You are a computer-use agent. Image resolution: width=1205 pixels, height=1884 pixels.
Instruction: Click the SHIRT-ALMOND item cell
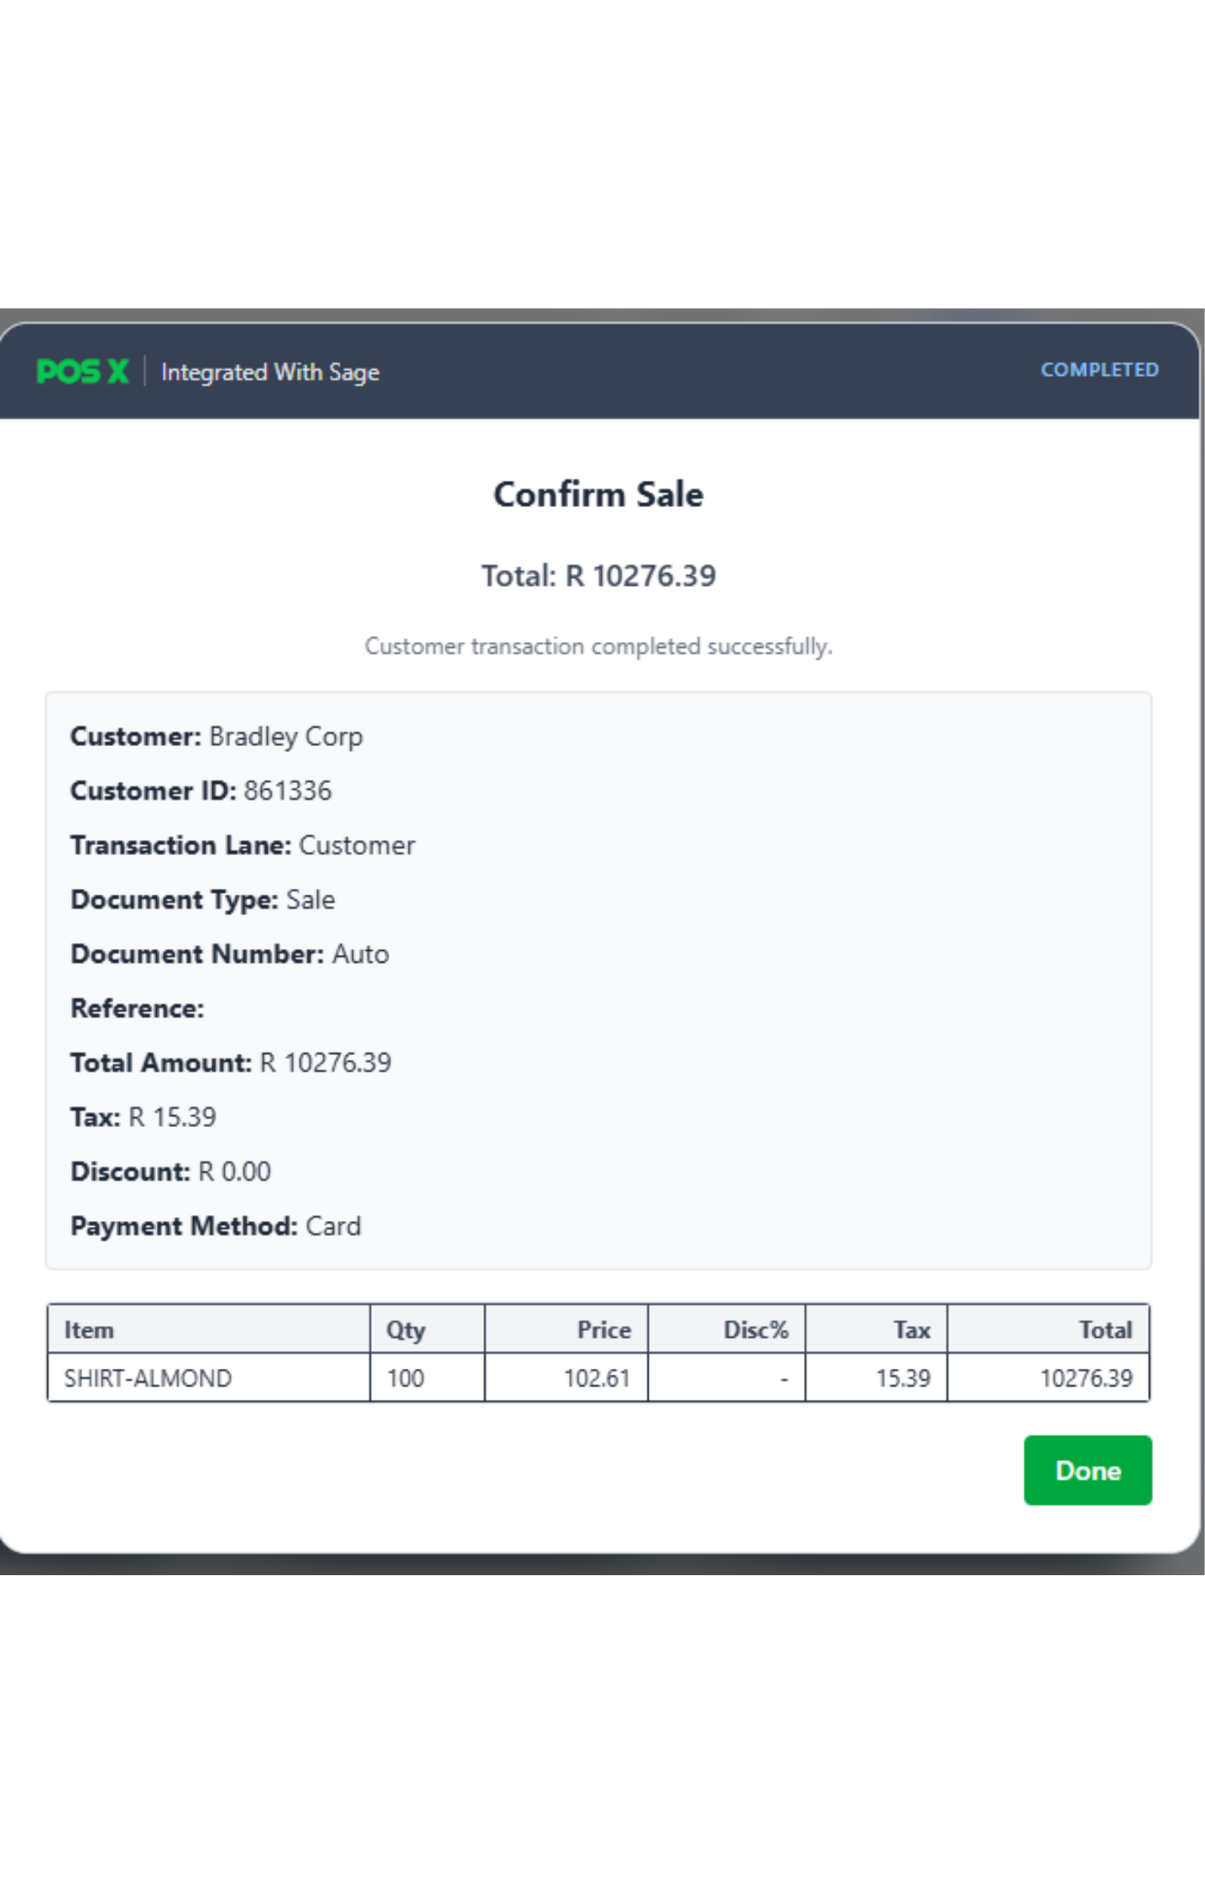[x=209, y=1377]
